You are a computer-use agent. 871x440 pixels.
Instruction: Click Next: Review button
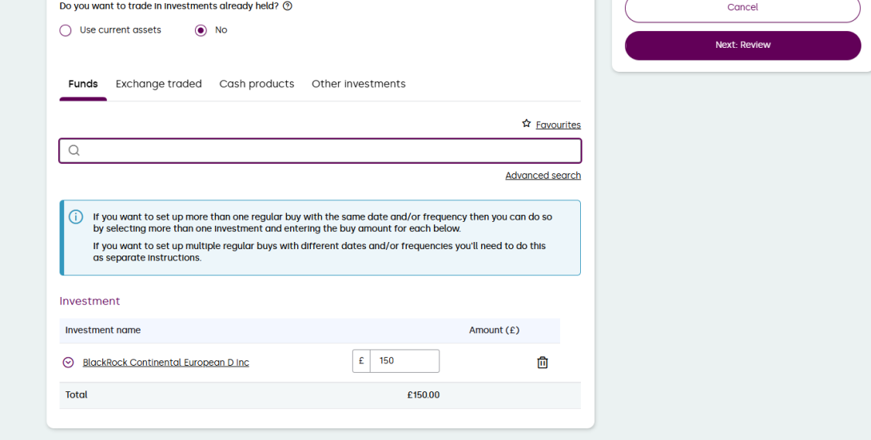pyautogui.click(x=742, y=46)
